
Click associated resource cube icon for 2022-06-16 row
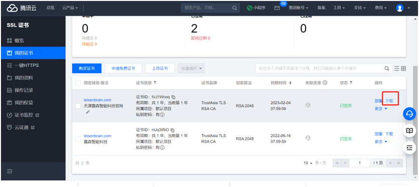click(308, 138)
